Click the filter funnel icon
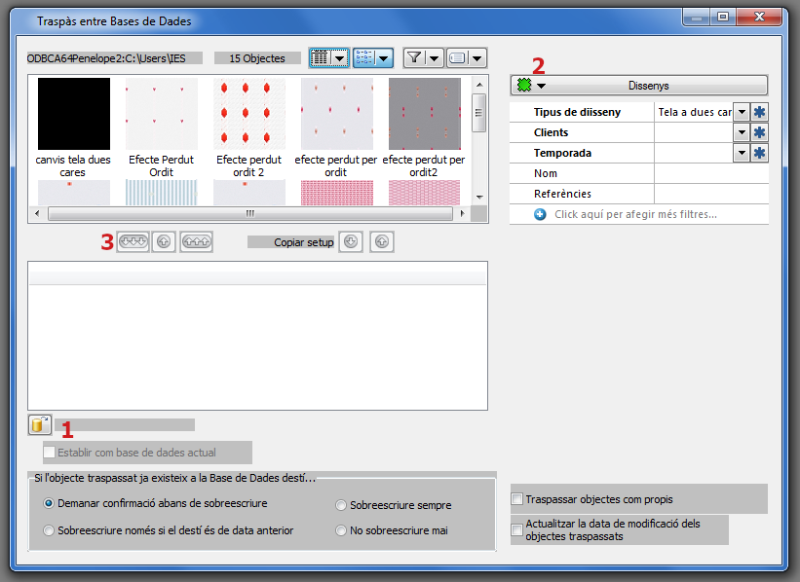 [415, 58]
